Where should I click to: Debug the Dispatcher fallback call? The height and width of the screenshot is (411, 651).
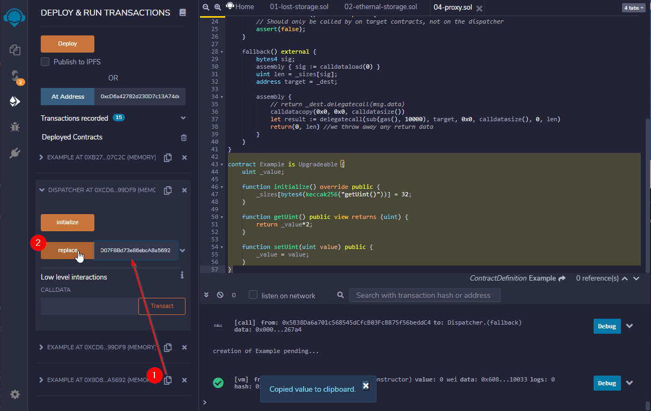tap(607, 326)
